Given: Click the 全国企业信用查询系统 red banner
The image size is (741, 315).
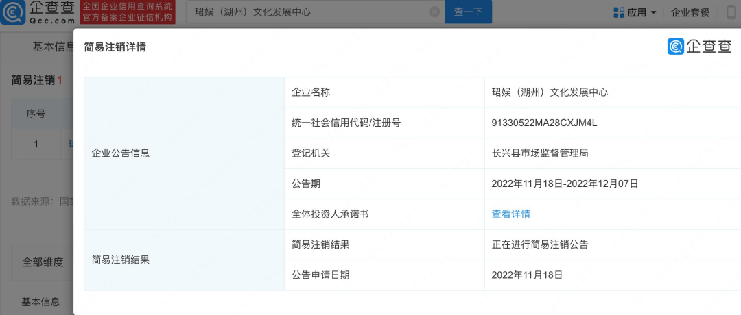Looking at the screenshot, I should (x=128, y=12).
